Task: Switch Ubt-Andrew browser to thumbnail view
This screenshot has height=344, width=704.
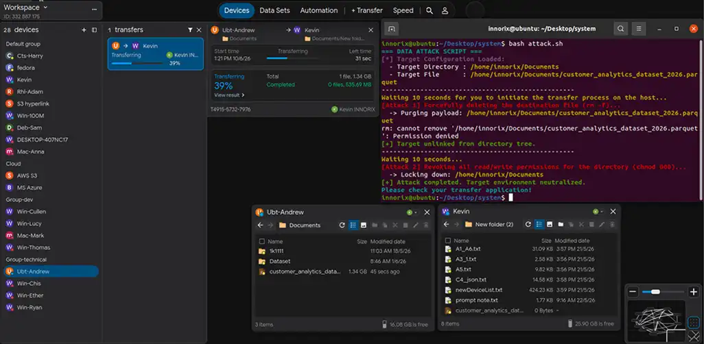Action: point(364,225)
